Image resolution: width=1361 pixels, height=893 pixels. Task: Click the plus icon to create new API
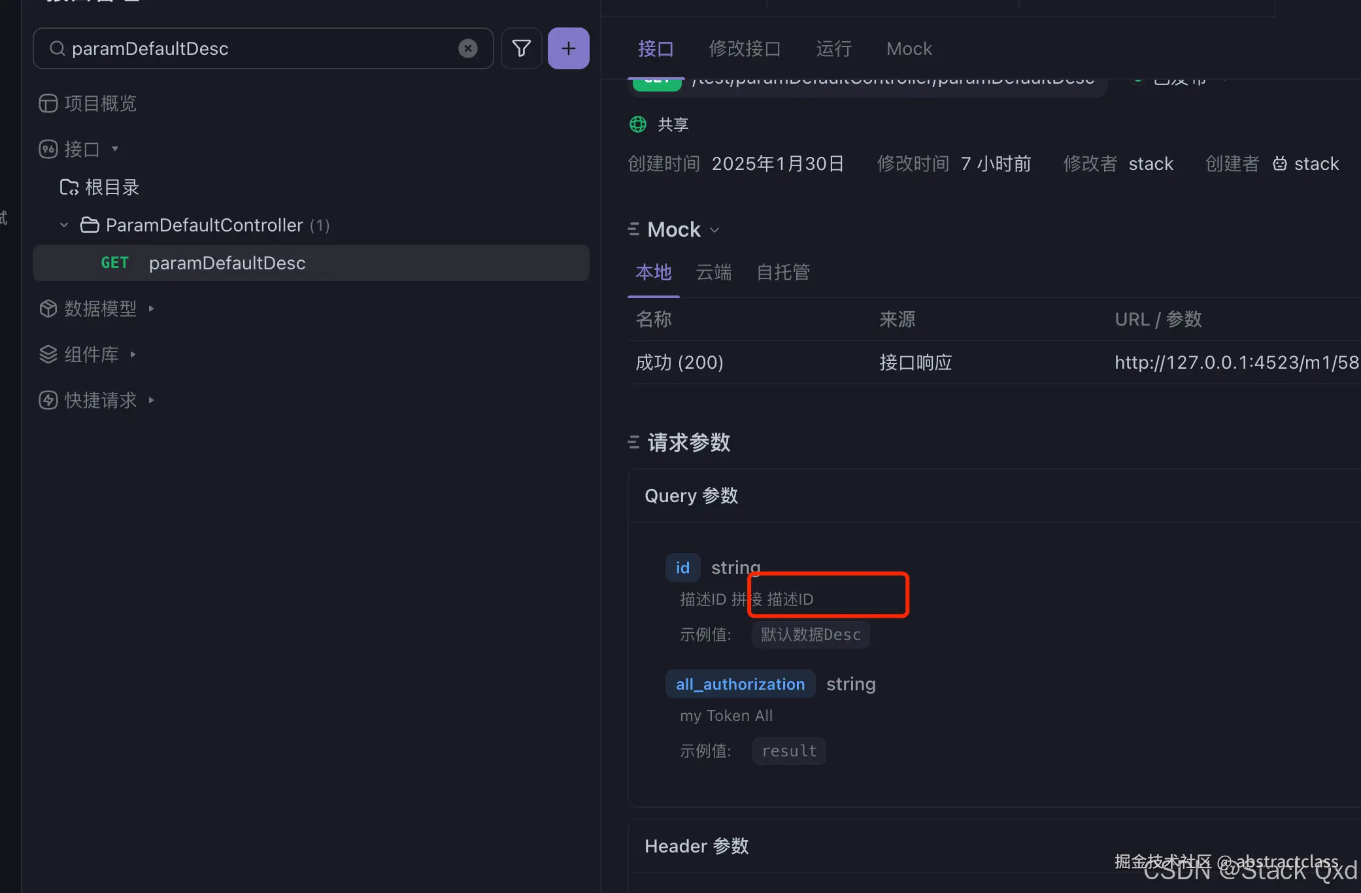pyautogui.click(x=567, y=48)
